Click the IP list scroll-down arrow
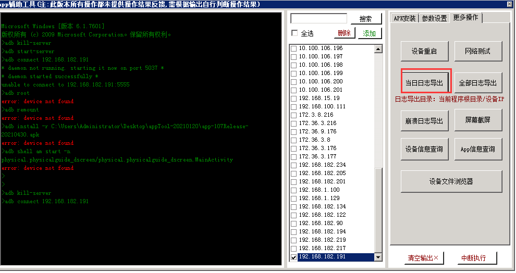The image size is (516, 273). [378, 257]
